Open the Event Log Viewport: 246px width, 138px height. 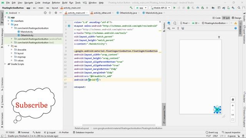pyautogui.click(x=212, y=132)
